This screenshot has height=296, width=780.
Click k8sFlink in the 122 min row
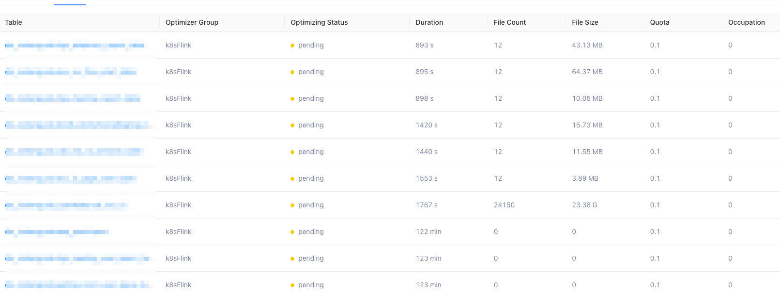(x=178, y=232)
